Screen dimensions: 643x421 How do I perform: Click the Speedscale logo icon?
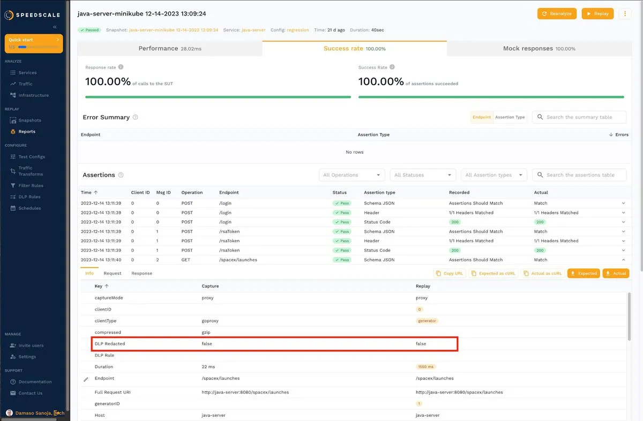tap(9, 15)
